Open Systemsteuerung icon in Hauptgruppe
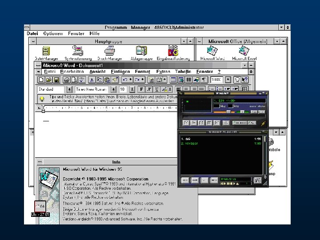Viewport: 320px width, 240px height. coord(78,53)
